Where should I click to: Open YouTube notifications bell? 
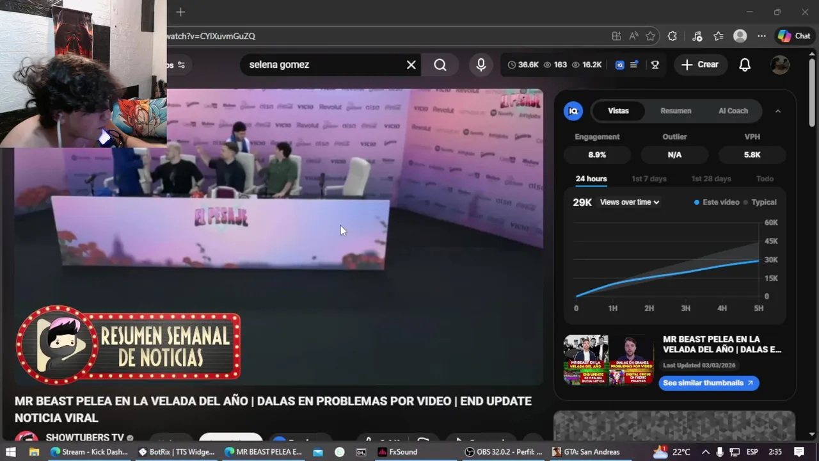pos(745,65)
